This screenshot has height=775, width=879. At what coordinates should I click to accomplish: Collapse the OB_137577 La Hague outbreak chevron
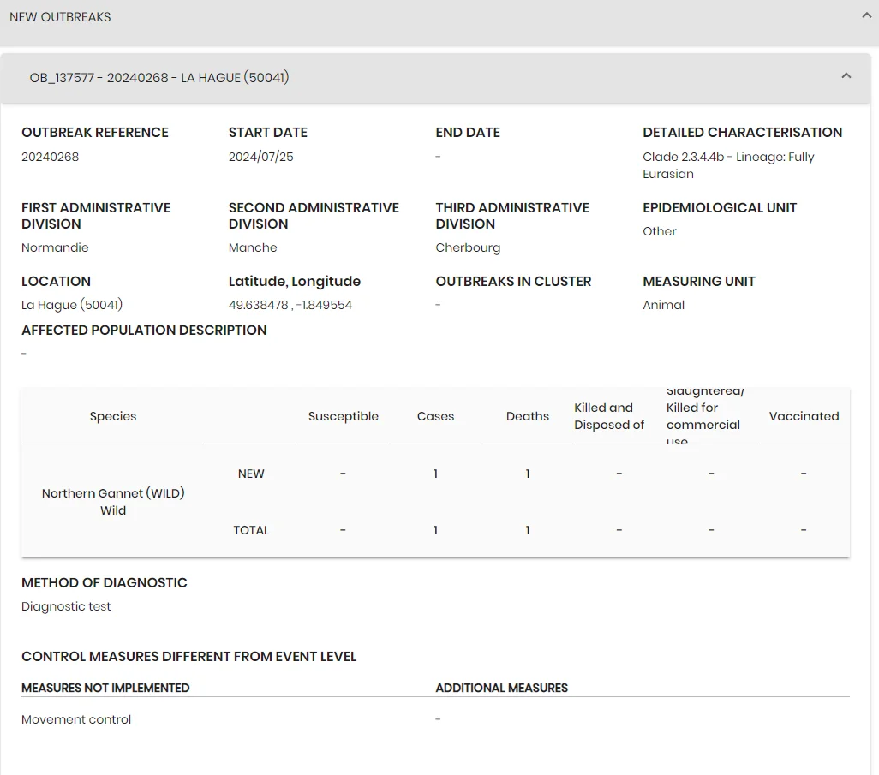(x=846, y=75)
